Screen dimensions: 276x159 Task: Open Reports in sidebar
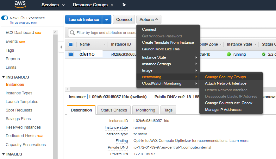[13, 59]
